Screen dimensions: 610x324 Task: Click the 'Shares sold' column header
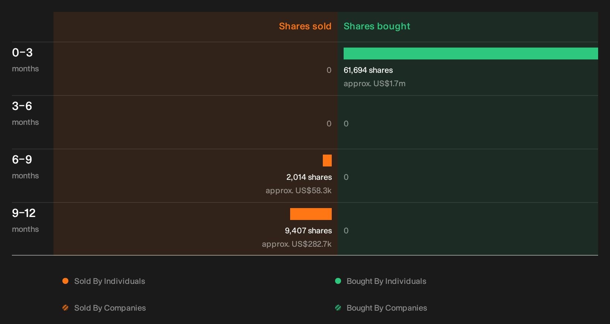[305, 26]
